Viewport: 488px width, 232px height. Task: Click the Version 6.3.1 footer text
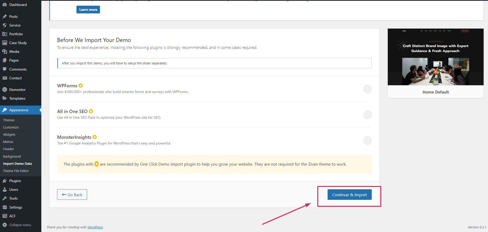pyautogui.click(x=477, y=227)
